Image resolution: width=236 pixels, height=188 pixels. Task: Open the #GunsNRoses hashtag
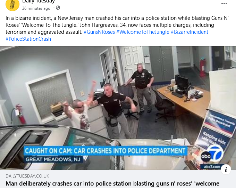point(99,32)
